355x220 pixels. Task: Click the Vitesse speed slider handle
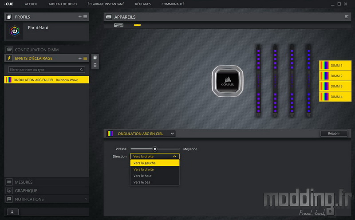(x=155, y=149)
